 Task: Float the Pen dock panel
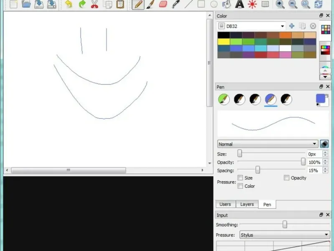pyautogui.click(x=321, y=87)
